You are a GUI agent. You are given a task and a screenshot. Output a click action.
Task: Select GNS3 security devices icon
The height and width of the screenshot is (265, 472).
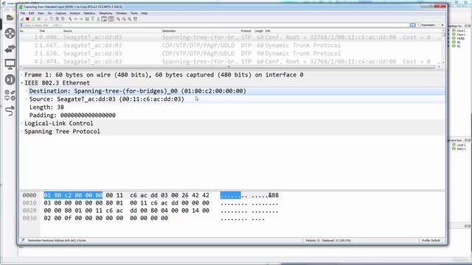10,79
